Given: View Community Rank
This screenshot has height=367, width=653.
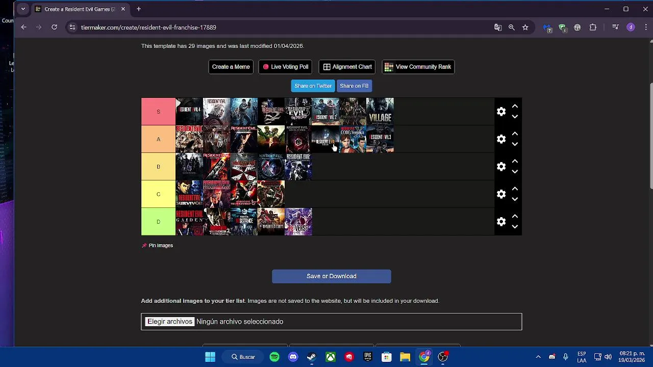Looking at the screenshot, I should (x=418, y=67).
